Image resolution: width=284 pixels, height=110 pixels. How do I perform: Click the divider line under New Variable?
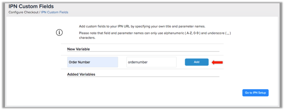pos(143,51)
